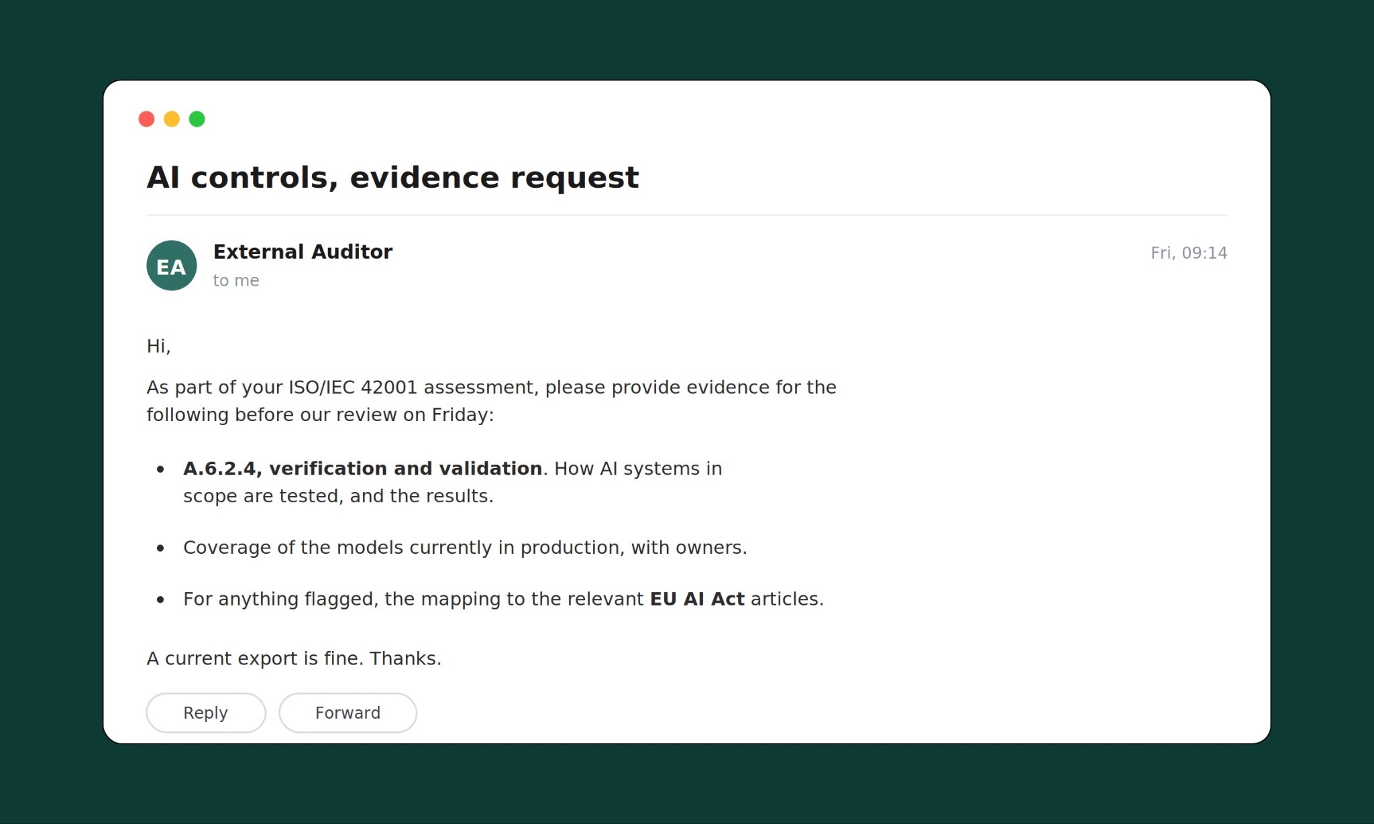Select the External Auditor sender name
Image resolution: width=1374 pixels, height=824 pixels.
pos(303,252)
